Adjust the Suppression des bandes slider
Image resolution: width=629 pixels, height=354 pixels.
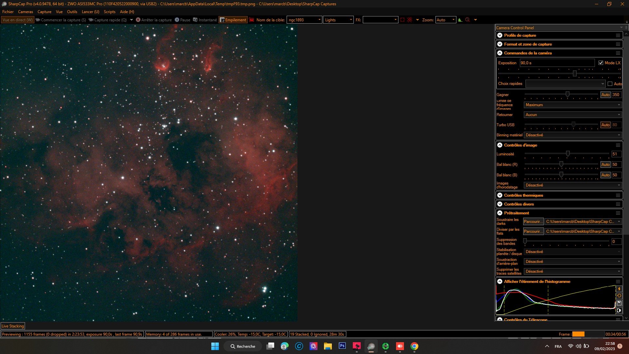(x=525, y=241)
